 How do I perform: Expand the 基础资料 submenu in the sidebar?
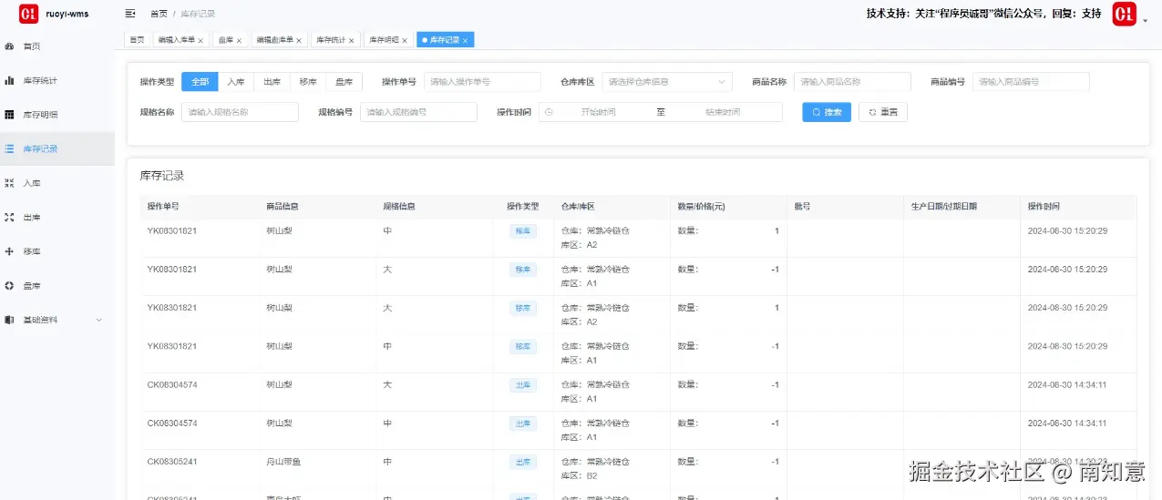pyautogui.click(x=57, y=320)
